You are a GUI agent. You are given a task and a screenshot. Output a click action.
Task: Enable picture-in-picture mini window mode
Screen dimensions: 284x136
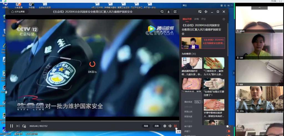(200, 12)
